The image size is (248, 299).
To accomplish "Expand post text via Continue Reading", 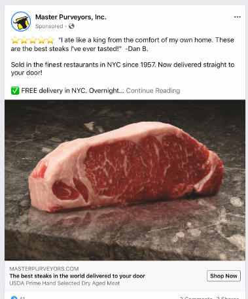I will 153,90.
